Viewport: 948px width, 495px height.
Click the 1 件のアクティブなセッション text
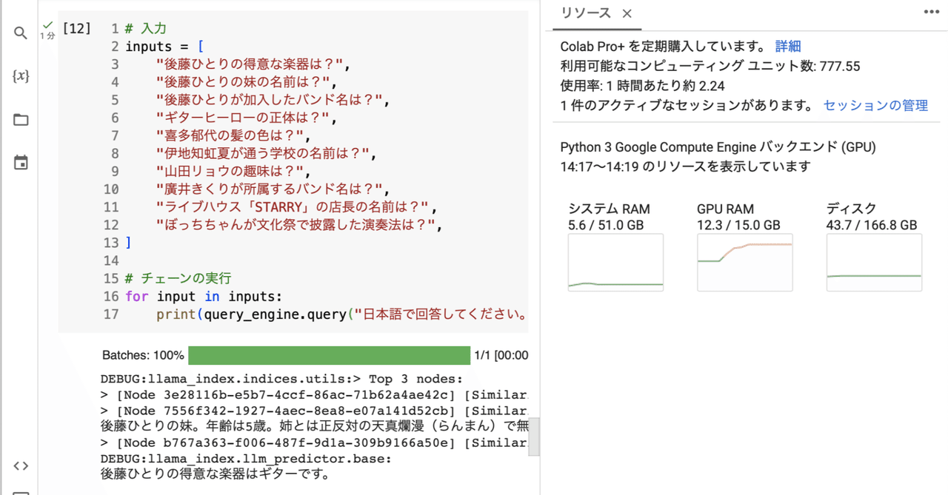[687, 106]
